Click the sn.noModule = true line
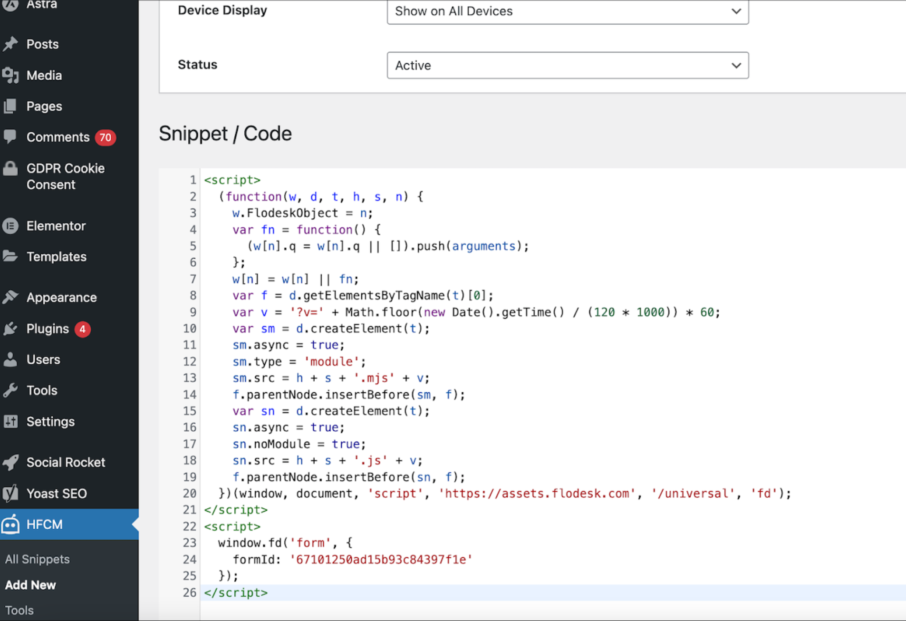 tap(299, 444)
